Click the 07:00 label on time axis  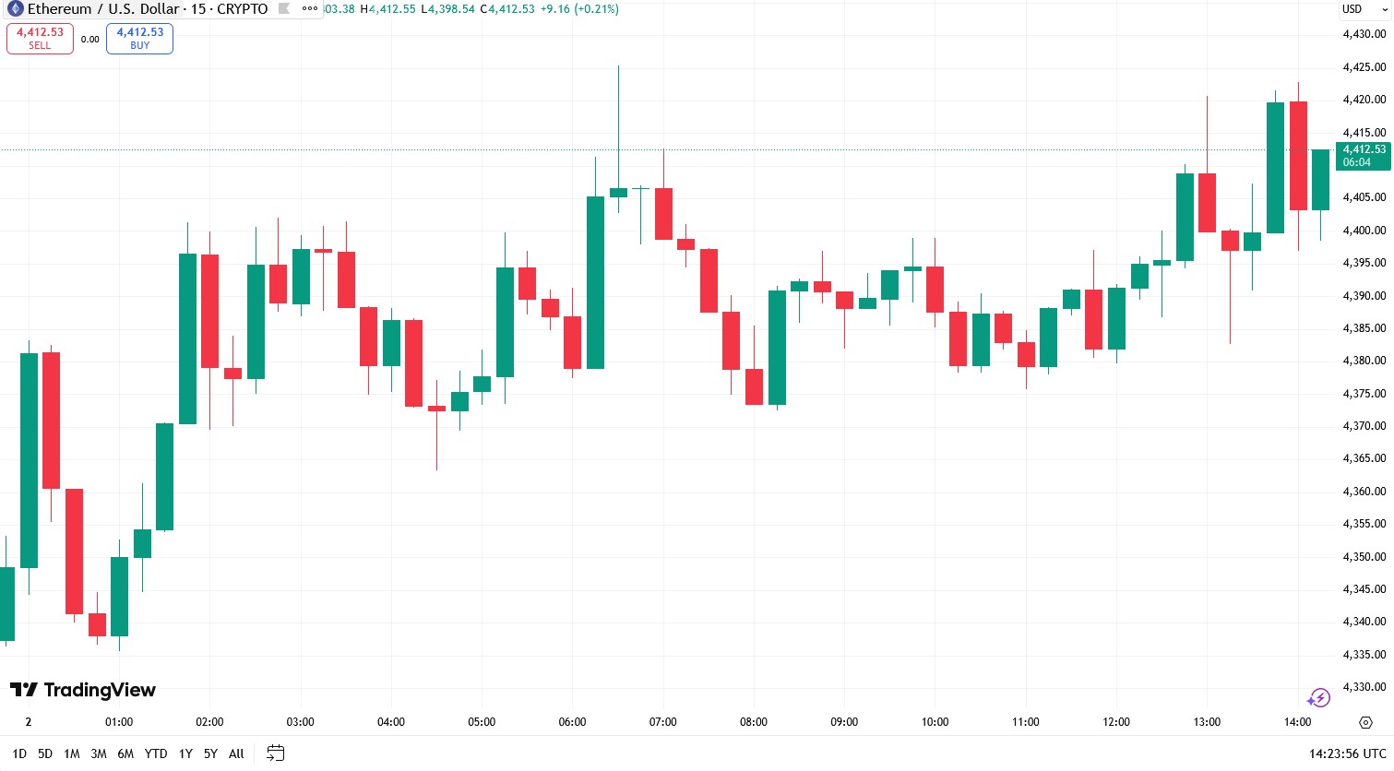pos(662,722)
